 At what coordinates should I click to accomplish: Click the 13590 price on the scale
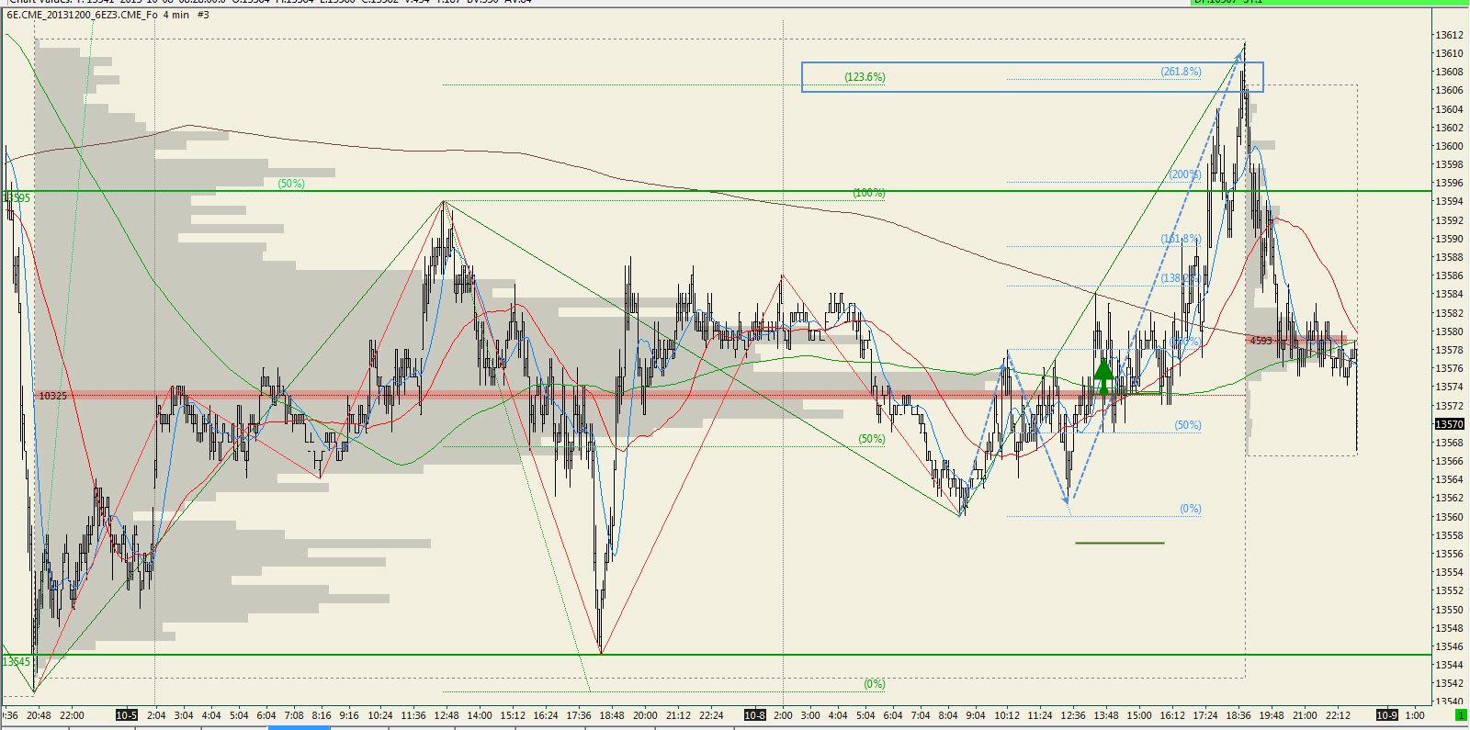[x=1450, y=239]
